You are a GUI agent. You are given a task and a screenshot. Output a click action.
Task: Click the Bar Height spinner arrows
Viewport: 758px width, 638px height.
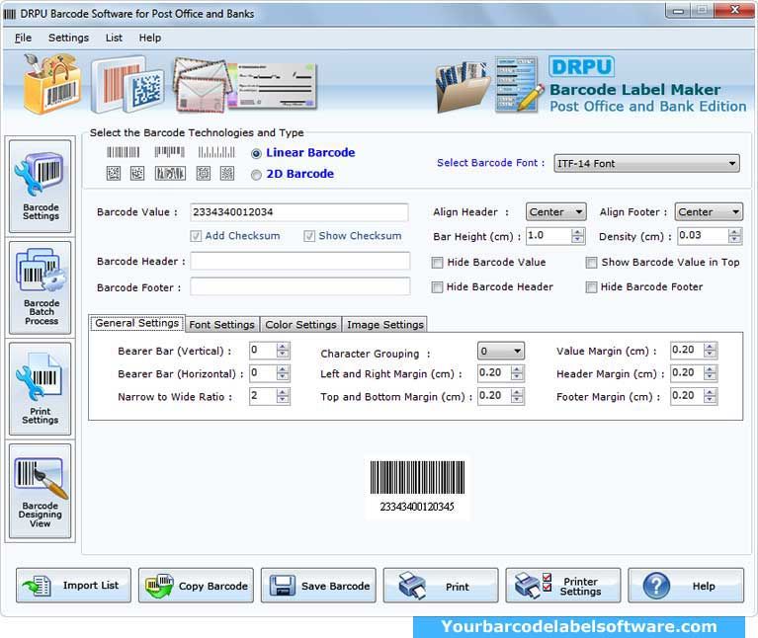pos(577,236)
